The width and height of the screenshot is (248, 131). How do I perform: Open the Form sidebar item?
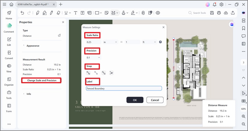[9, 108]
